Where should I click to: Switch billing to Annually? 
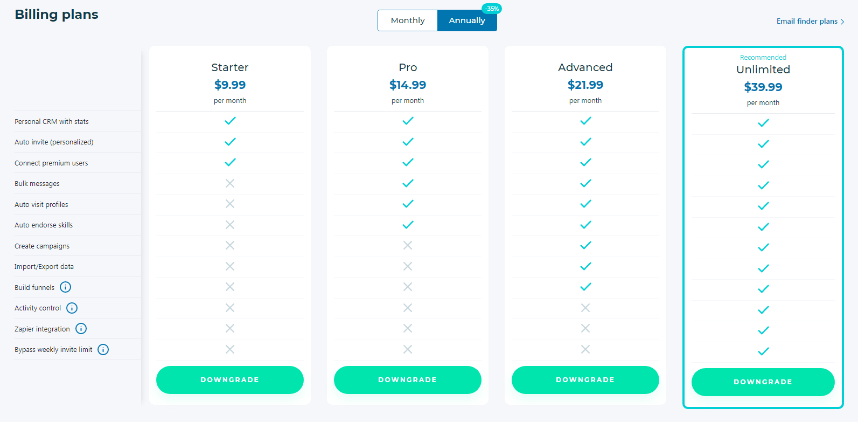pos(467,20)
